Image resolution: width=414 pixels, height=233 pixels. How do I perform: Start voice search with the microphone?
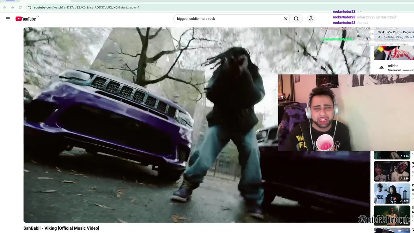(x=311, y=19)
